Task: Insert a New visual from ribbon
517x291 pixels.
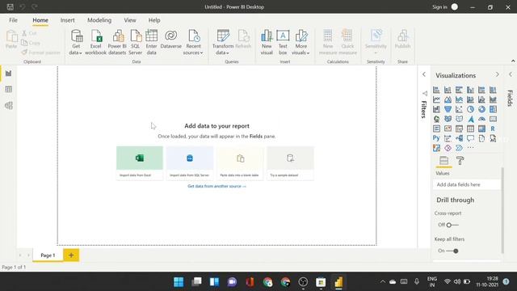Action: pyautogui.click(x=267, y=42)
